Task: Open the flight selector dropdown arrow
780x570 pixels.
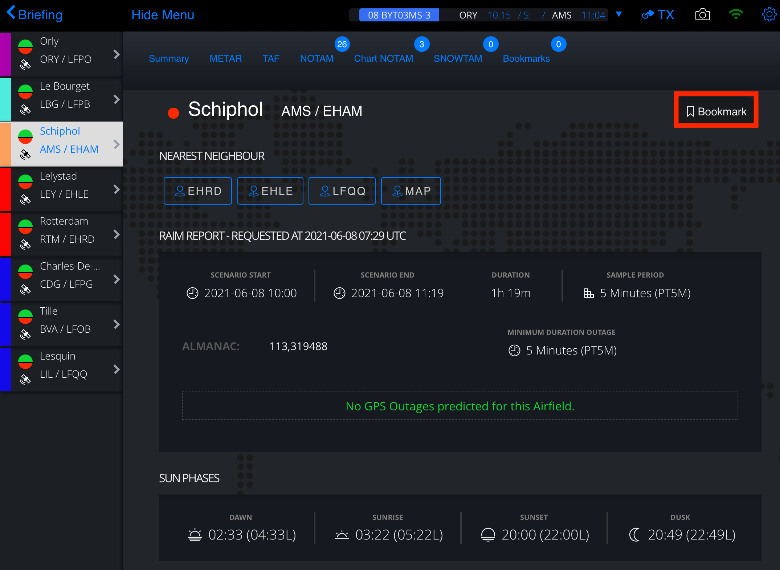Action: coord(619,15)
